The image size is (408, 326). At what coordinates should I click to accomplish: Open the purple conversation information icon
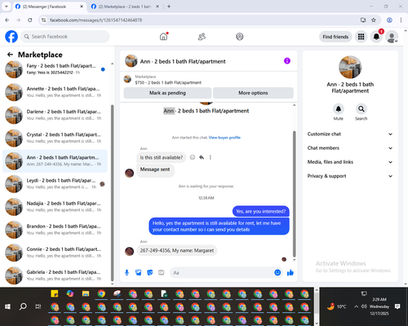(x=287, y=61)
